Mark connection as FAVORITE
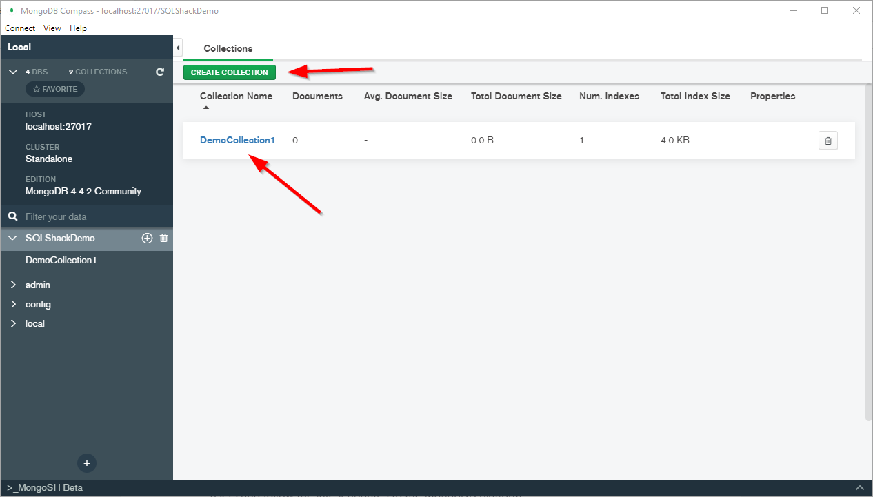Screen dimensions: 873x497 (55, 89)
